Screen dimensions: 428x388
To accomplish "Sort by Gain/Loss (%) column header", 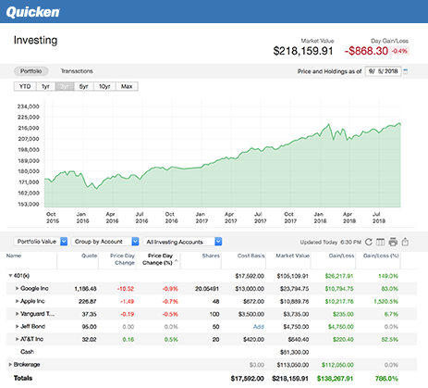I will tap(381, 256).
